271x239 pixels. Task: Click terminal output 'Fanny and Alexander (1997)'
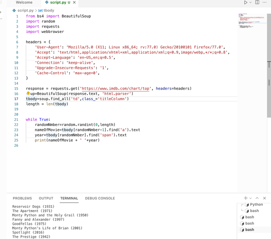tap(38, 219)
